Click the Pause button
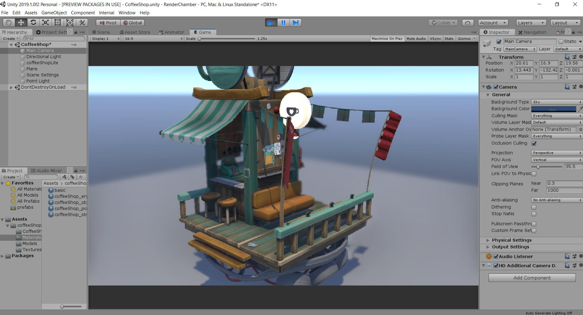The width and height of the screenshot is (583, 315). (283, 23)
